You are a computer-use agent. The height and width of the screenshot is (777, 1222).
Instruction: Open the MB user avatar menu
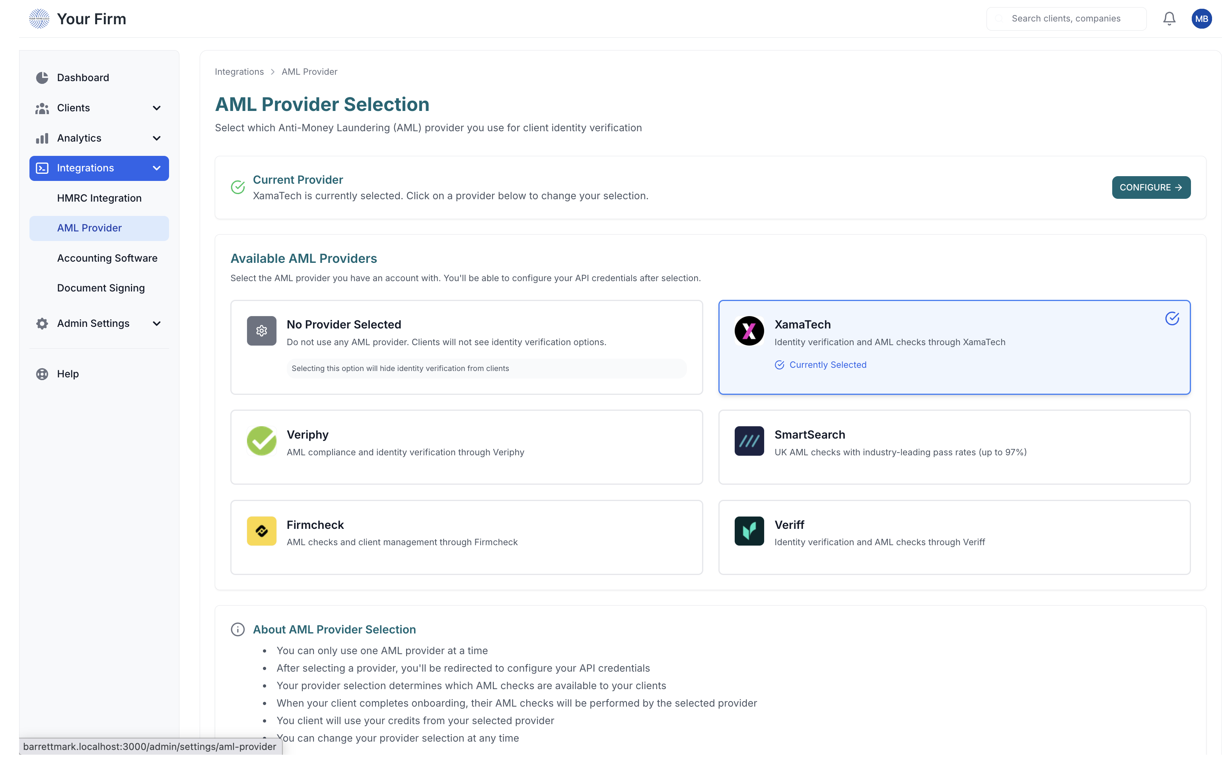pos(1201,19)
